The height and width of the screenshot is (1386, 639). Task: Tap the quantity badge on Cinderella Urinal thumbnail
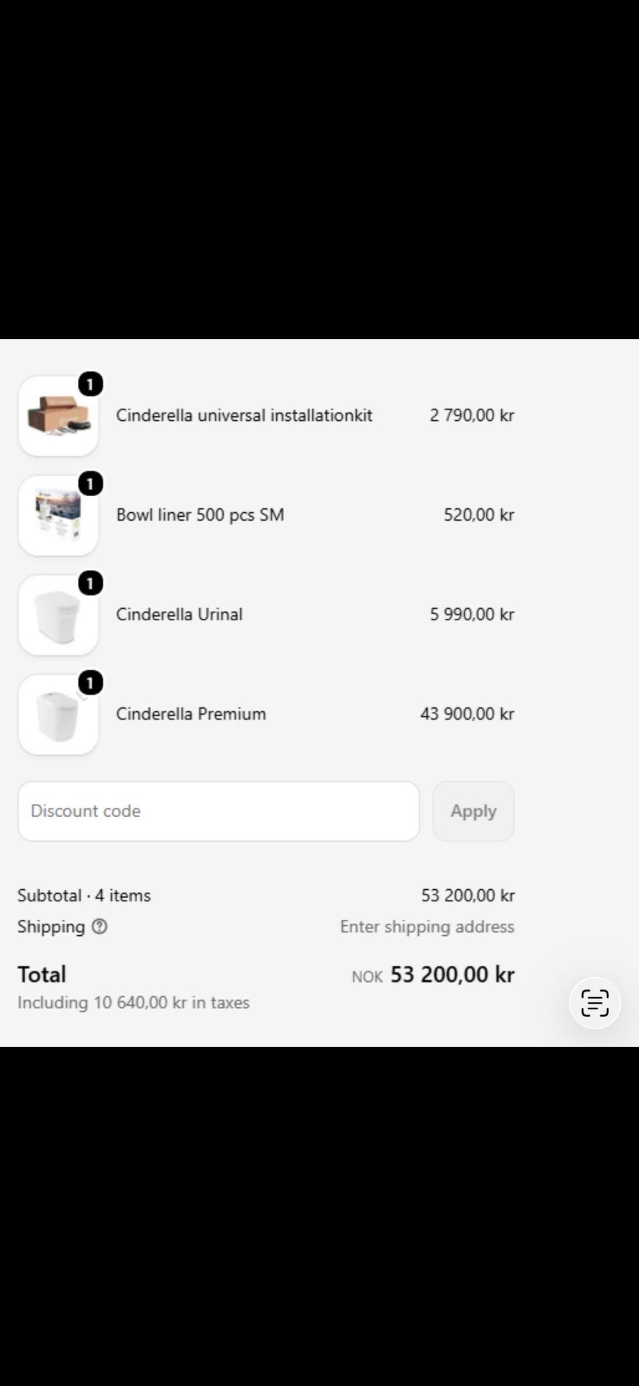point(91,583)
